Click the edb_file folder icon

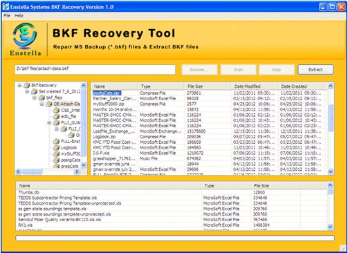(57, 116)
